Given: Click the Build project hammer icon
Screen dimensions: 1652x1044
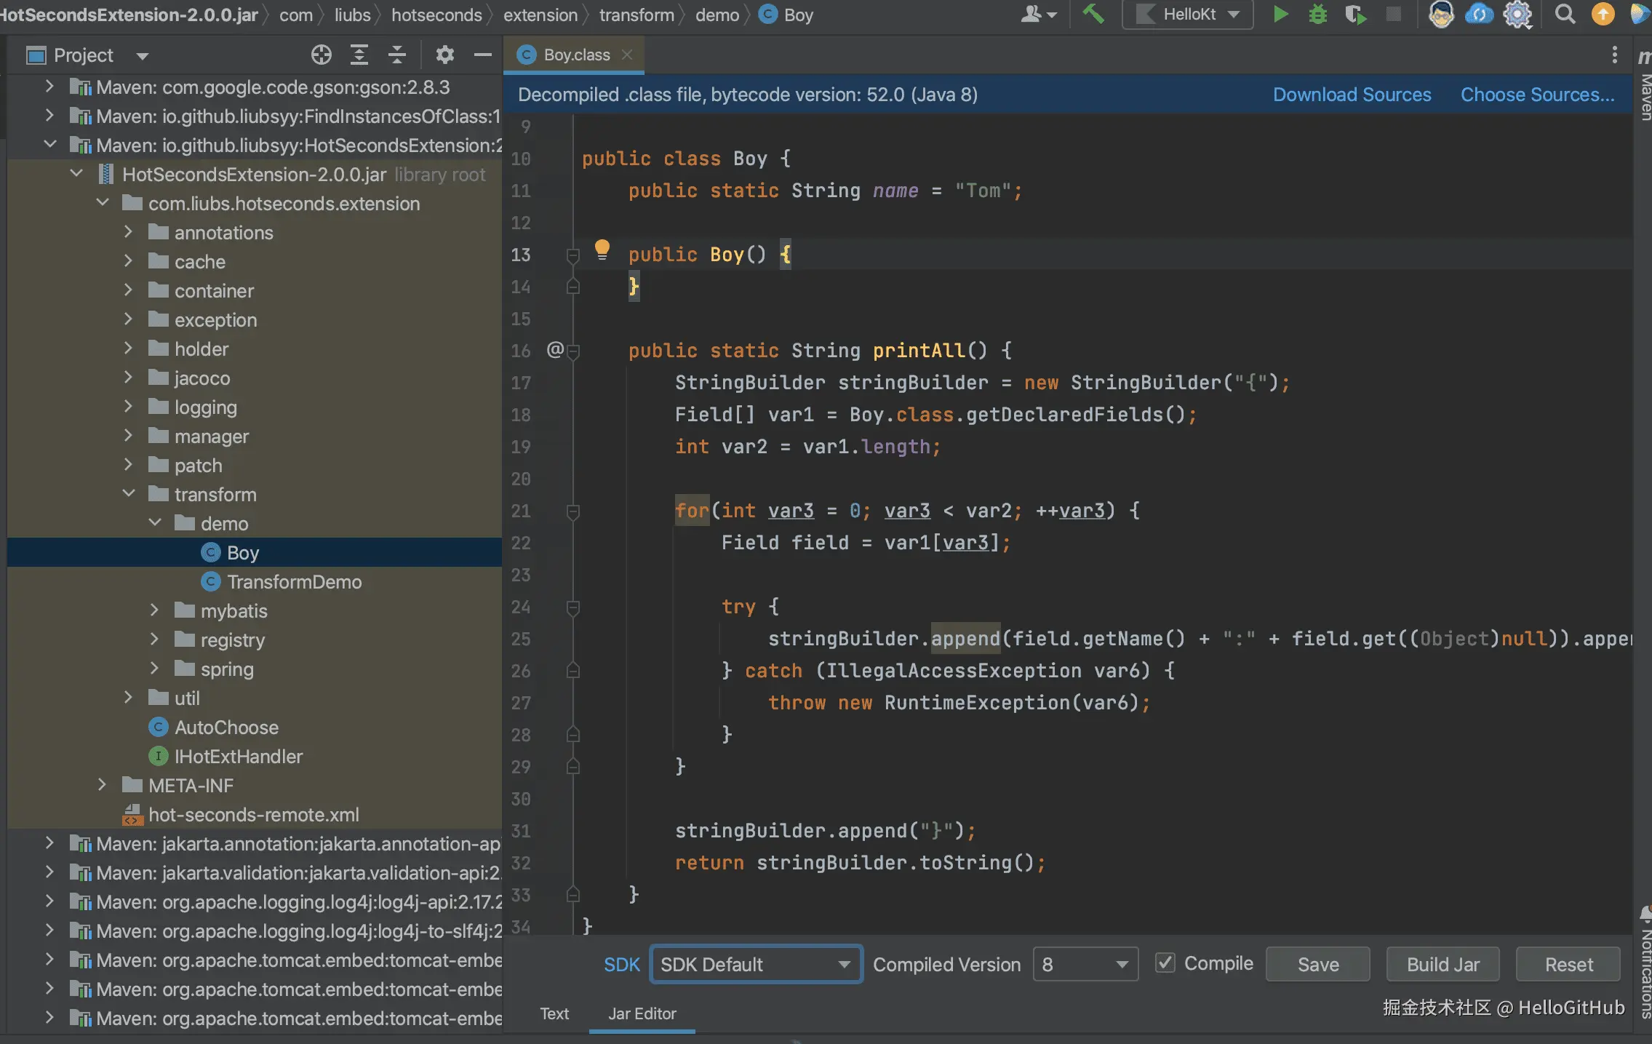Looking at the screenshot, I should point(1093,15).
